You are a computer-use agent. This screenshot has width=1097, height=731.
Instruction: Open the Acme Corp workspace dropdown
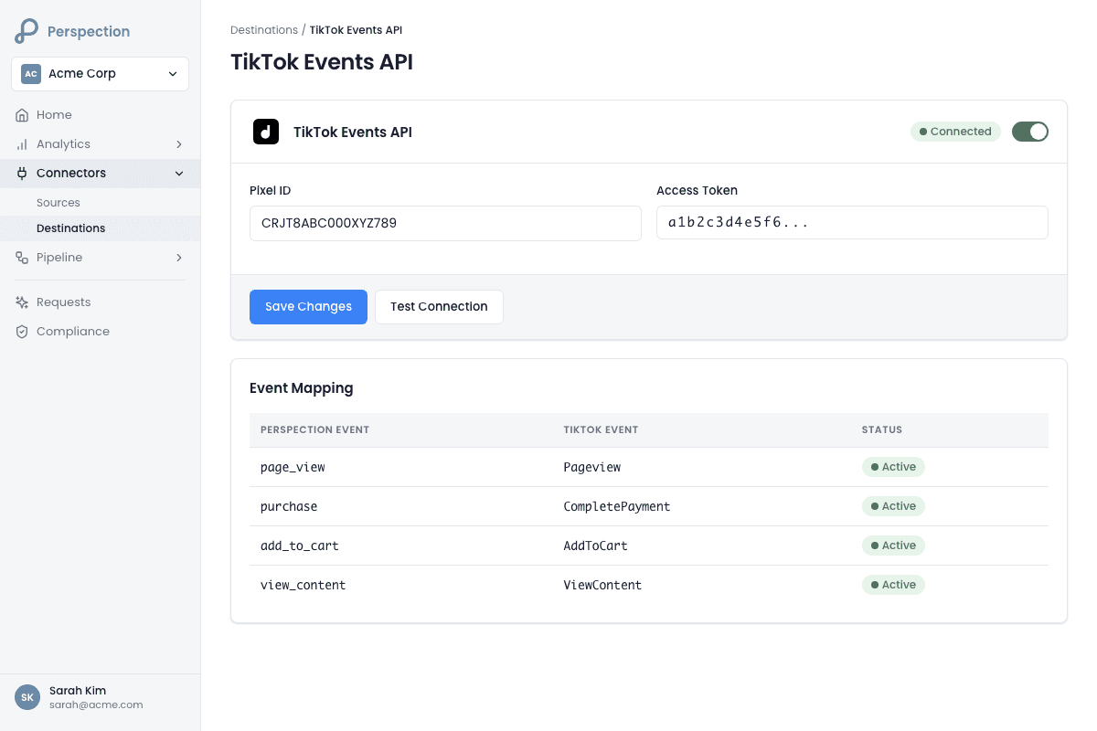click(101, 74)
